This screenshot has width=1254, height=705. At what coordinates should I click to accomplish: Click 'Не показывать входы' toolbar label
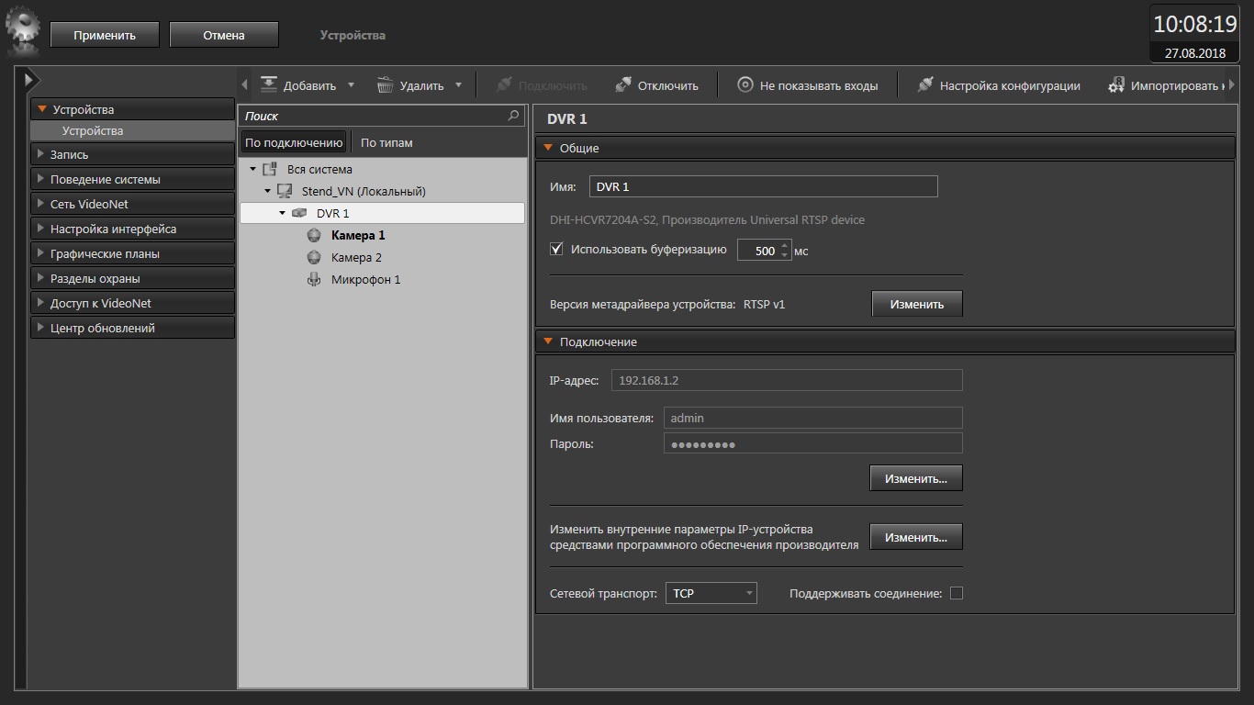point(819,85)
